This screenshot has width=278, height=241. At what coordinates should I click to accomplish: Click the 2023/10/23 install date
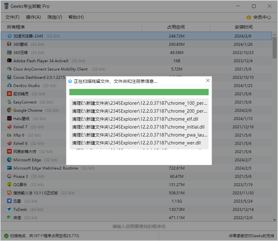click(x=243, y=52)
